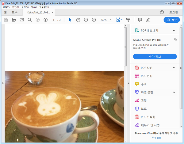
Task: Go to next page down arrow
Action: click(x=45, y=20)
